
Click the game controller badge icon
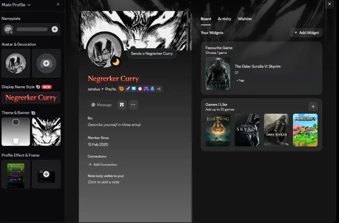coord(146,89)
